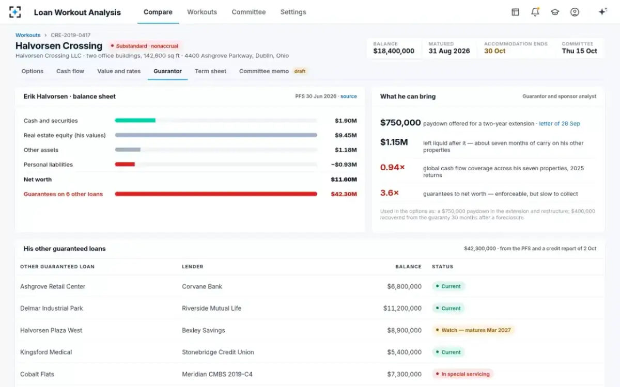Open the Term sheet sub-tab
The image size is (620, 387).
tap(210, 71)
